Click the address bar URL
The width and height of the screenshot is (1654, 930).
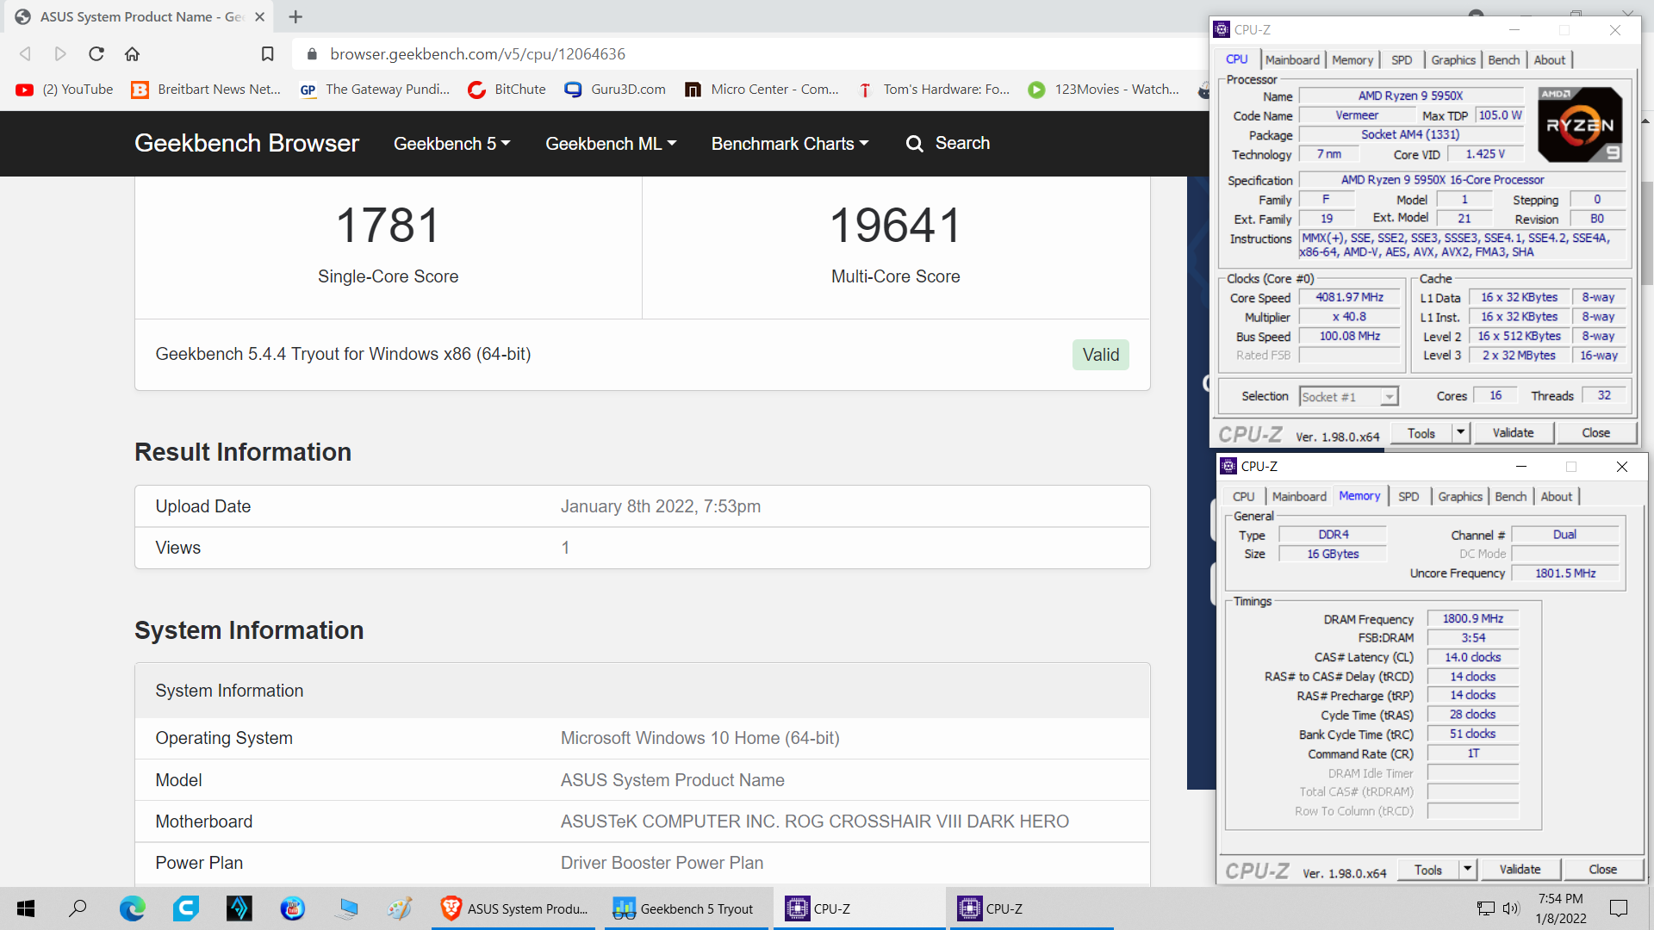tap(478, 54)
